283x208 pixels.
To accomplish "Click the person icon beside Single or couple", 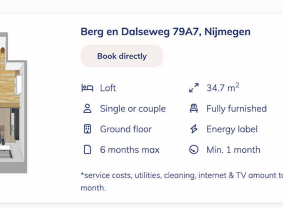I will coord(87,109).
